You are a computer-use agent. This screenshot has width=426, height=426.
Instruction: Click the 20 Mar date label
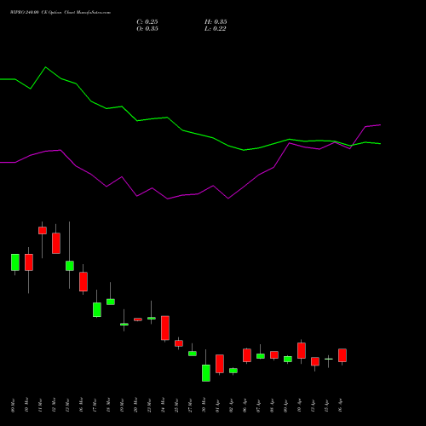135,406
